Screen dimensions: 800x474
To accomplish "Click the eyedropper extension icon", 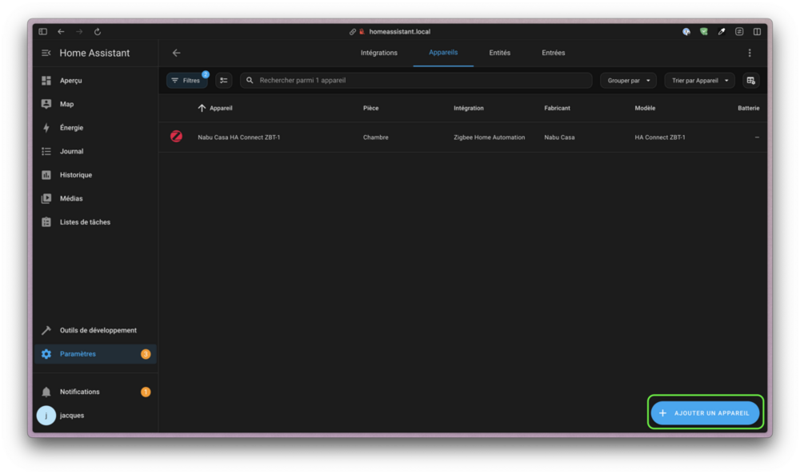I will [722, 32].
